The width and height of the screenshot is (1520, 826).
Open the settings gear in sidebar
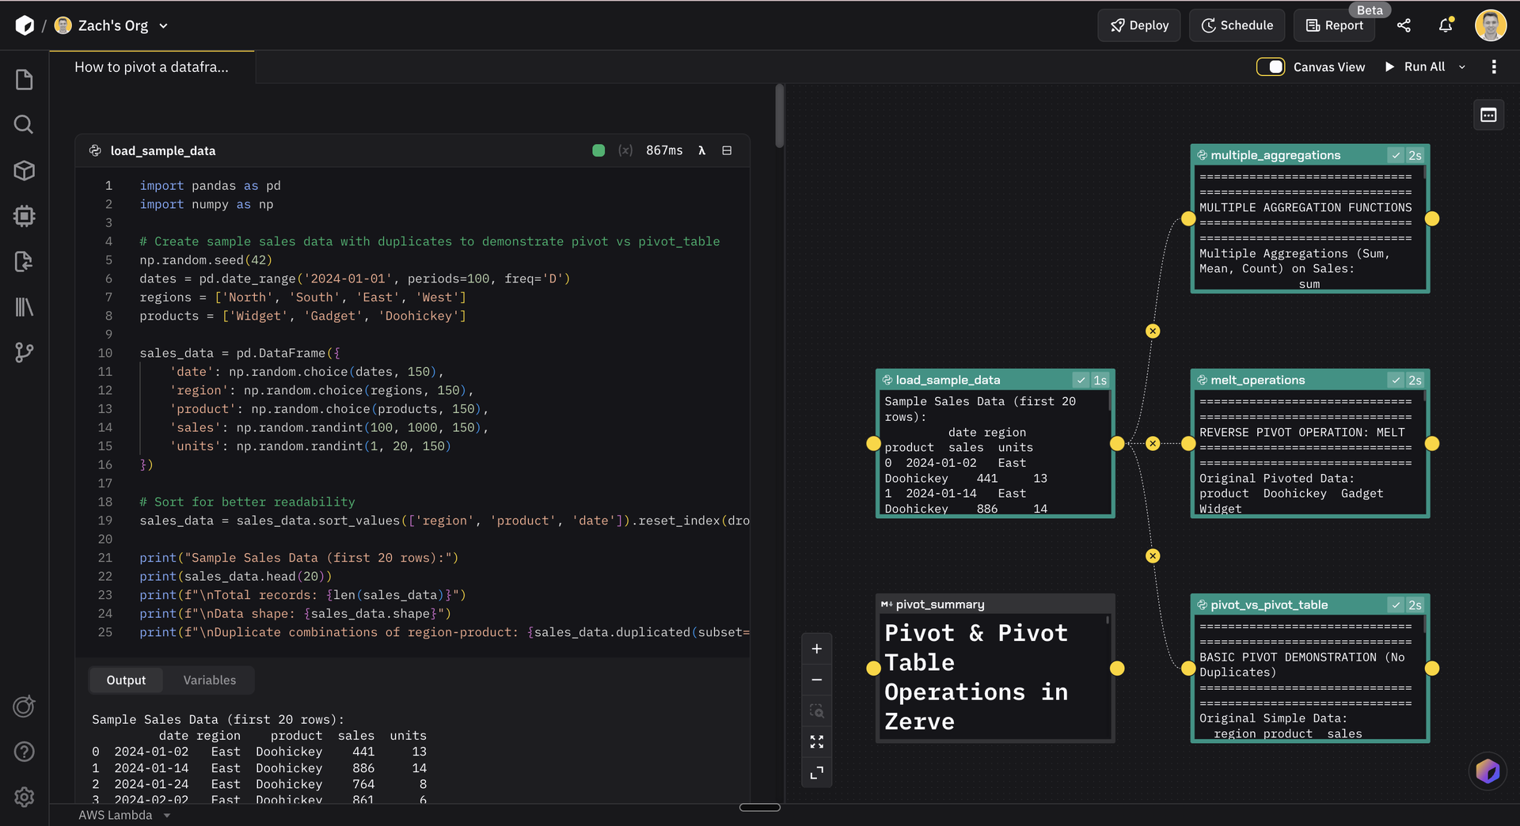(25, 797)
